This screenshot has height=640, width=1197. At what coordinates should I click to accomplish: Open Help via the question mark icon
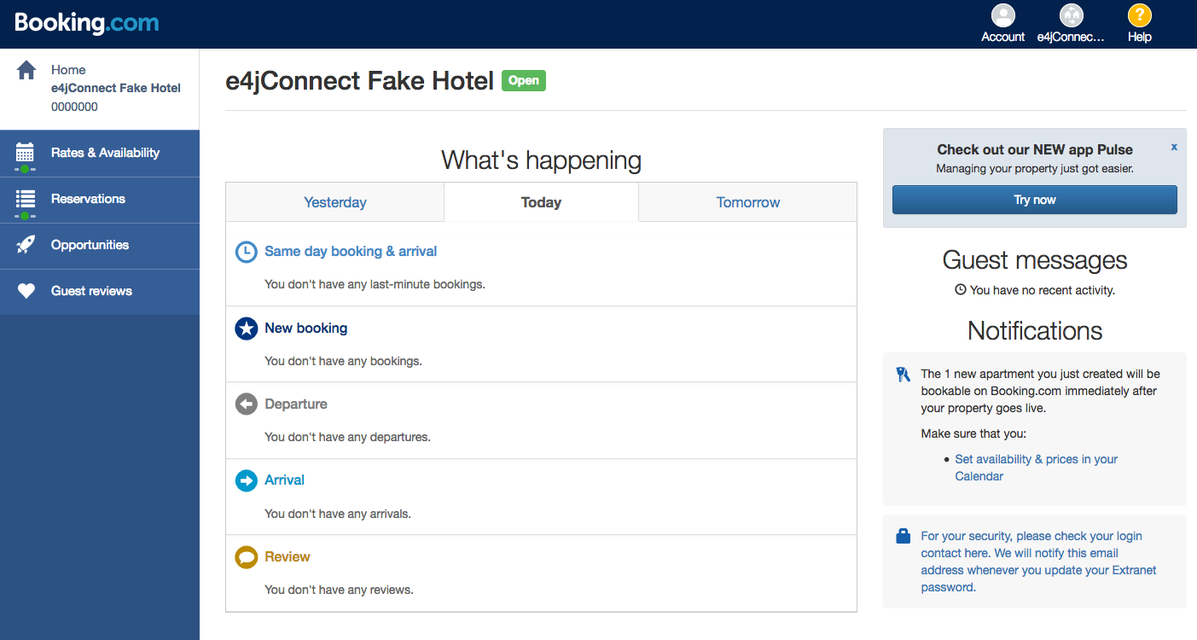coord(1139,15)
